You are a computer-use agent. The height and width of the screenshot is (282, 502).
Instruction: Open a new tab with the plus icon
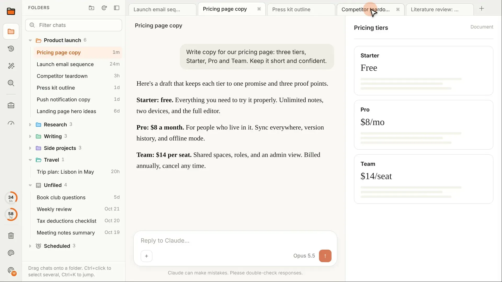(482, 9)
